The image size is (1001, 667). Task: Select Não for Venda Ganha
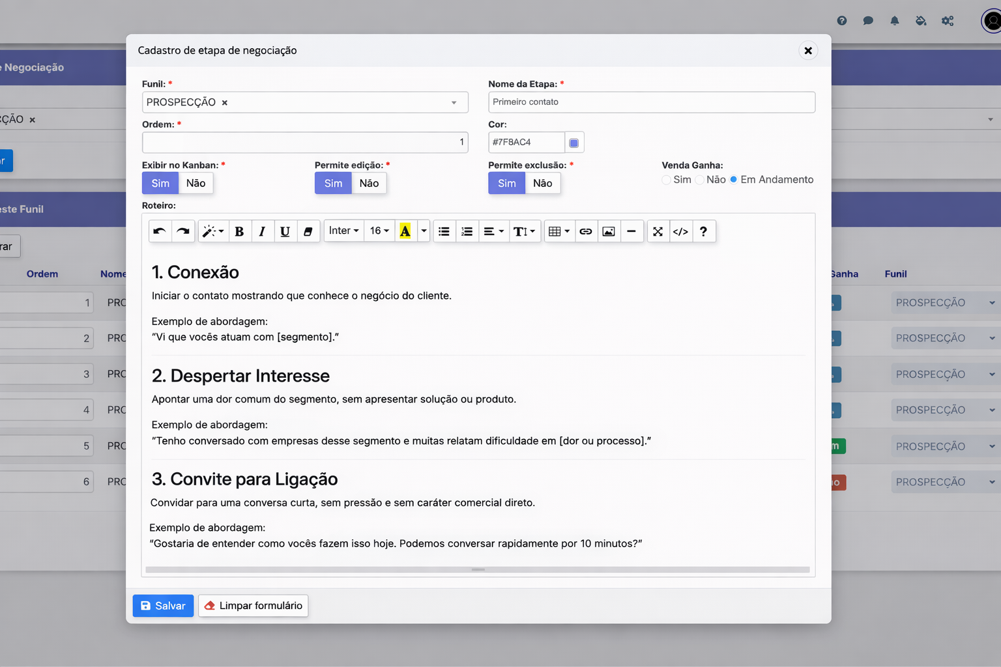pyautogui.click(x=699, y=180)
